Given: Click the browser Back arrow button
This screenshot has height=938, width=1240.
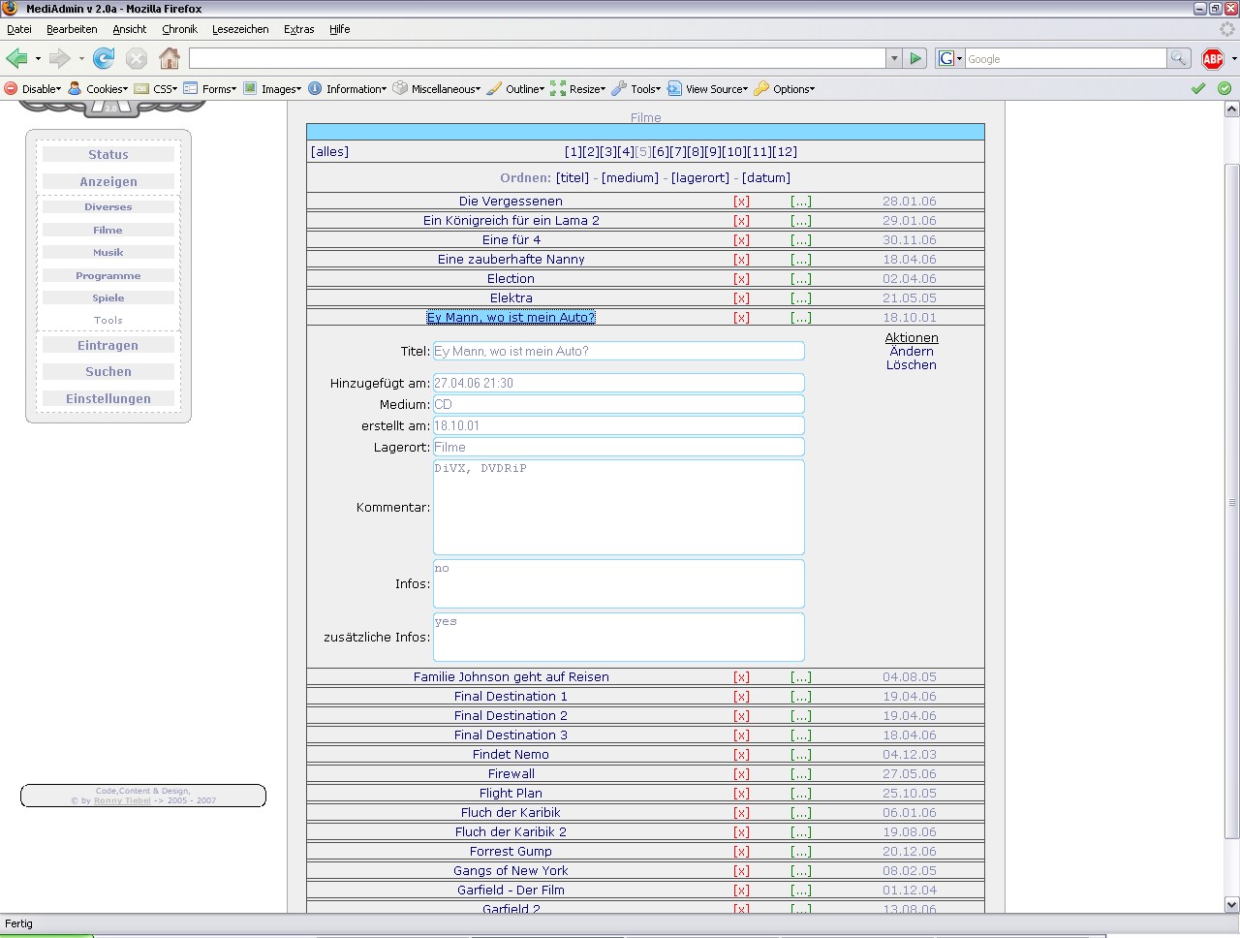Looking at the screenshot, I should (16, 58).
